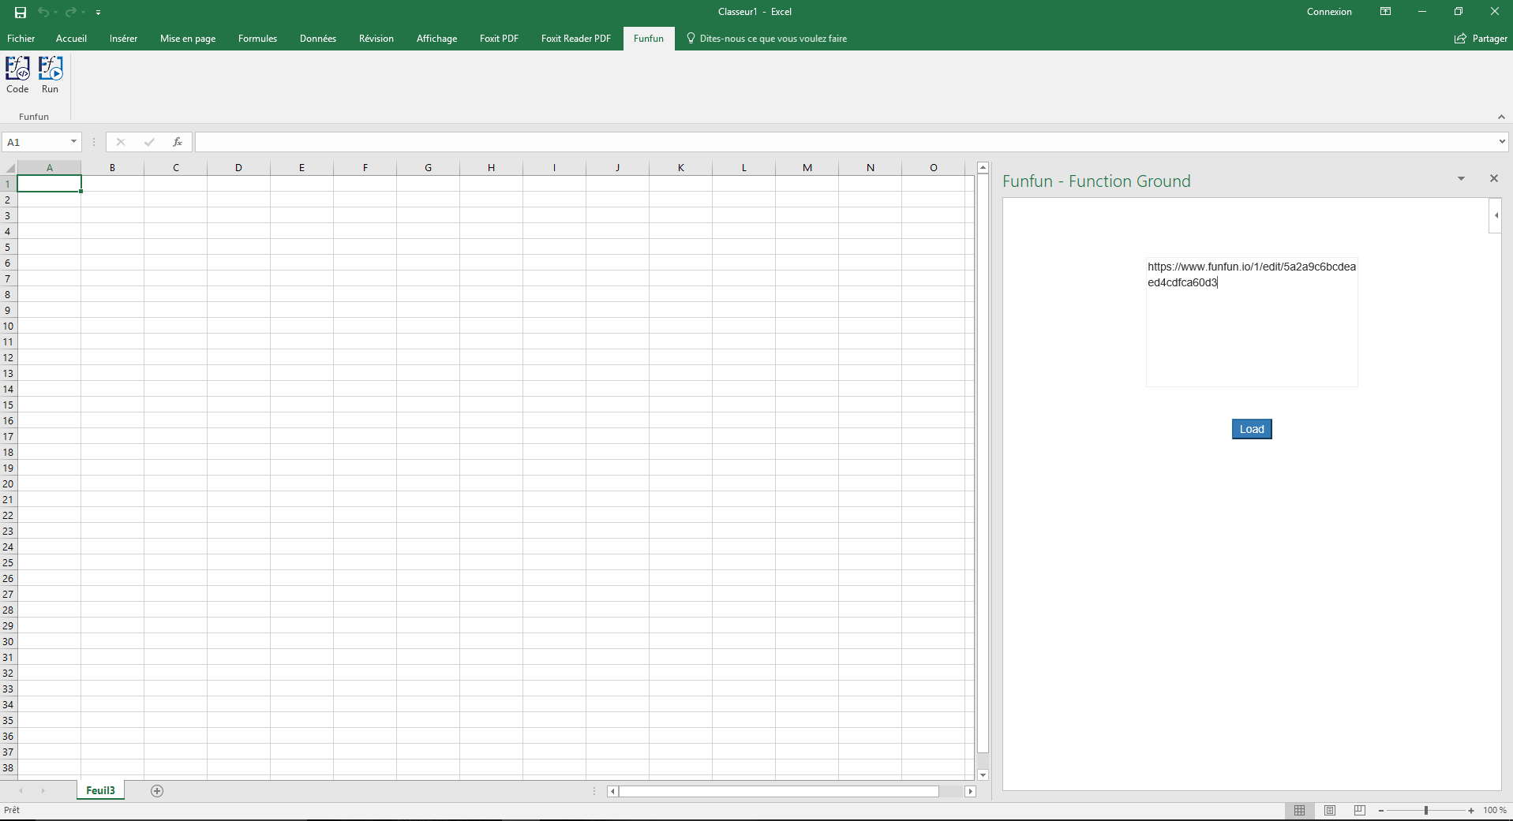Open ribbon display options
This screenshot has height=821, width=1513.
tap(1385, 12)
